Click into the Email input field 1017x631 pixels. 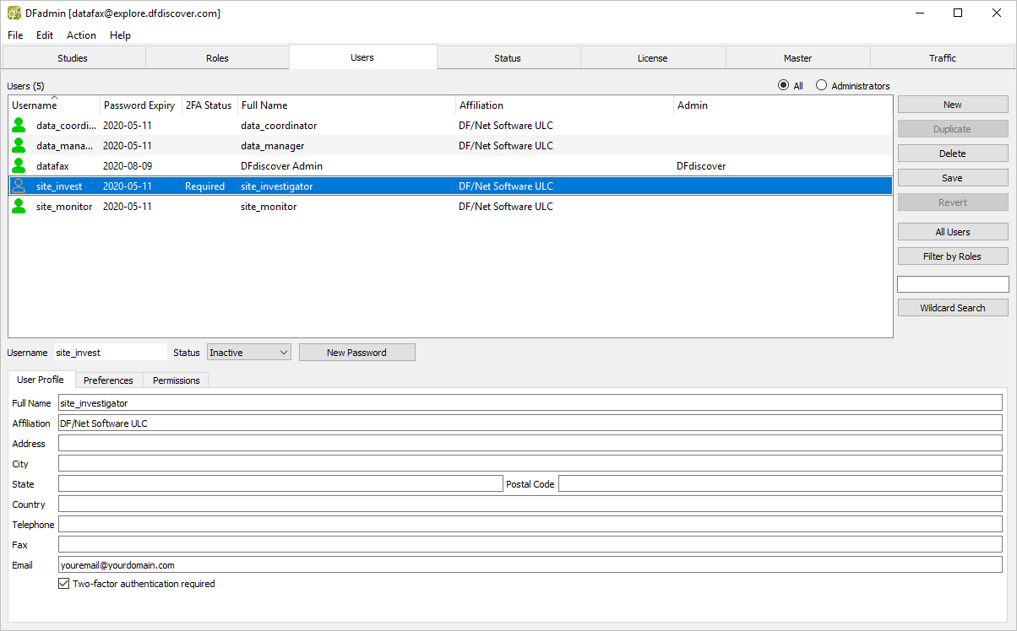pyautogui.click(x=530, y=565)
